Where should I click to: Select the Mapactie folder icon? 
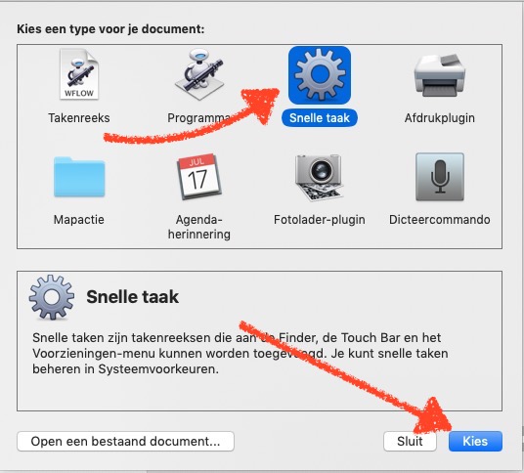[x=79, y=177]
